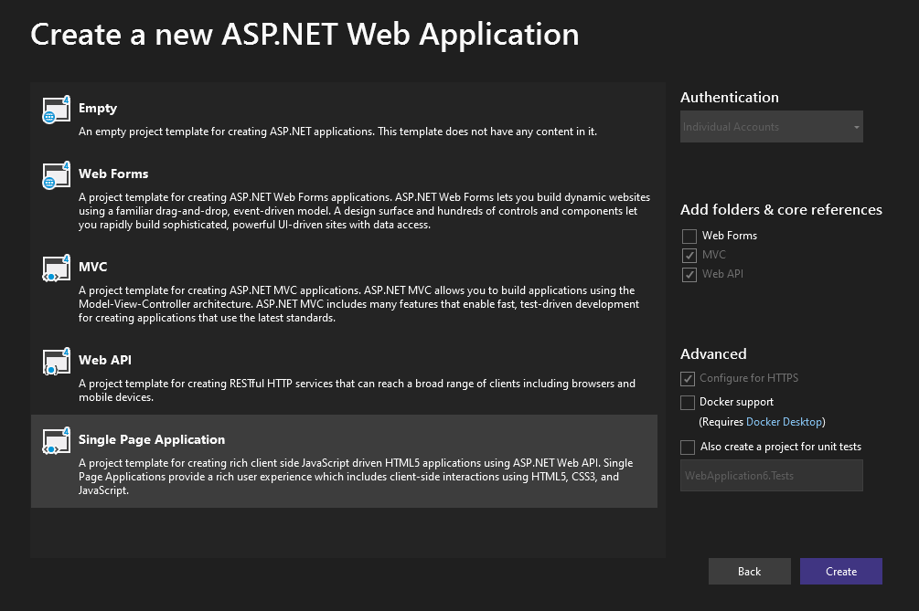
Task: Open the Docker Desktop link
Action: tap(784, 422)
